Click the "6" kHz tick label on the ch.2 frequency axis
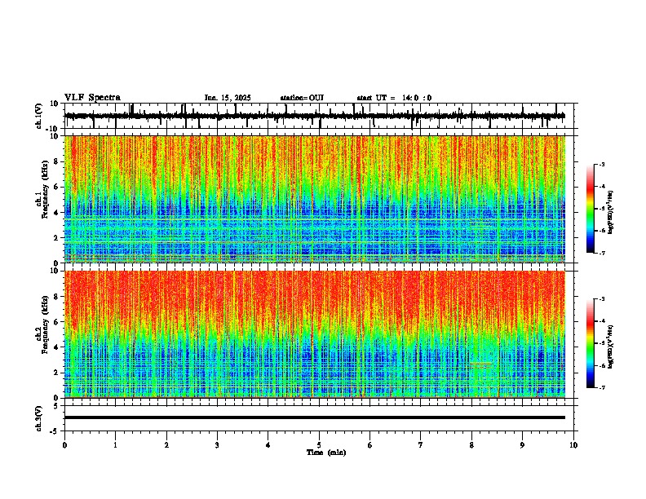The image size is (646, 499). coord(56,322)
